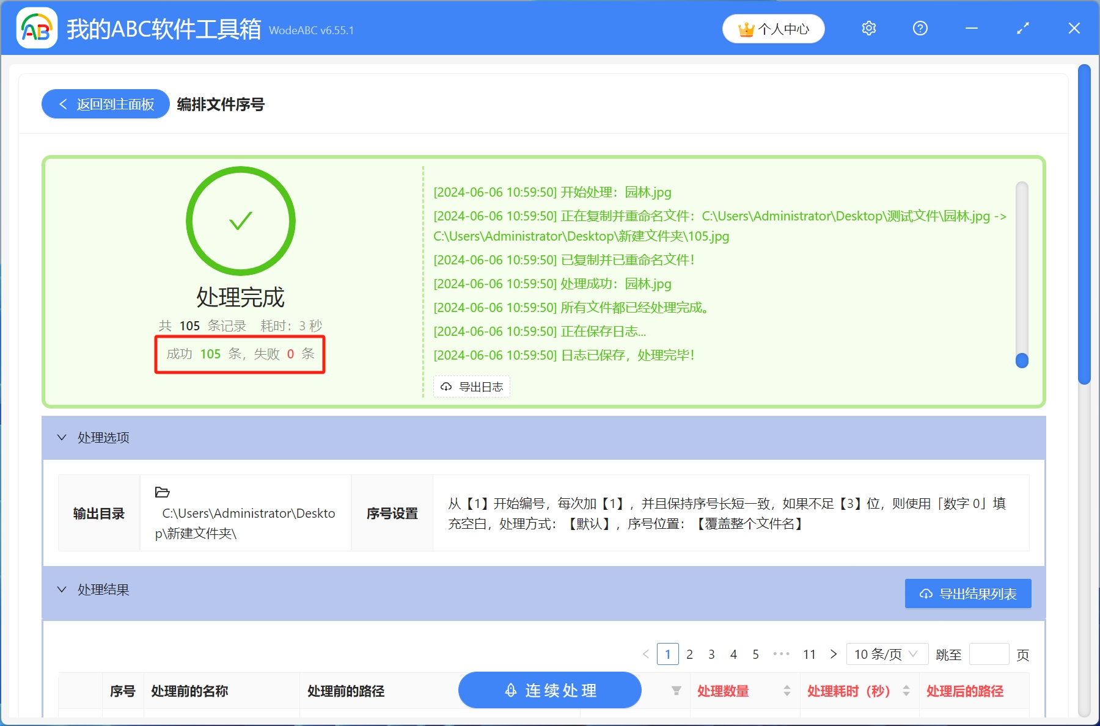Viewport: 1100px width, 726px height.
Task: Jump to page 11 of results
Action: (x=809, y=654)
